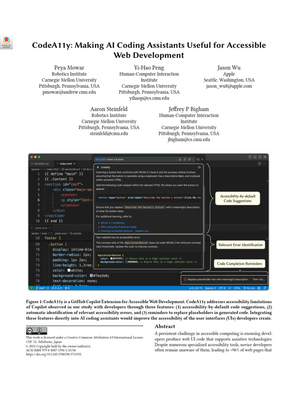Click the notification bell in the status bar
This screenshot has width=298, height=398.
[265, 288]
